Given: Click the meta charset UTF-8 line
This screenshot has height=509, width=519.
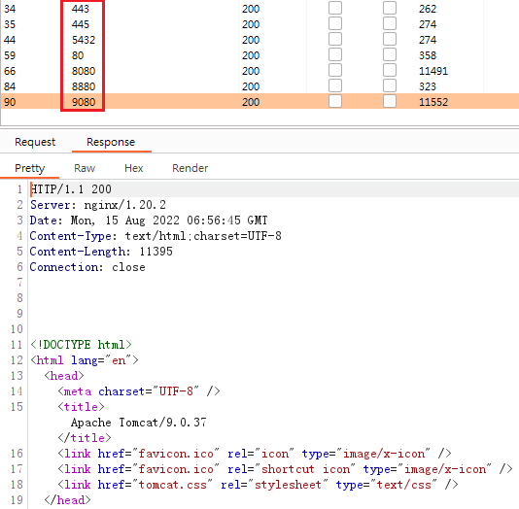Looking at the screenshot, I should tap(139, 391).
